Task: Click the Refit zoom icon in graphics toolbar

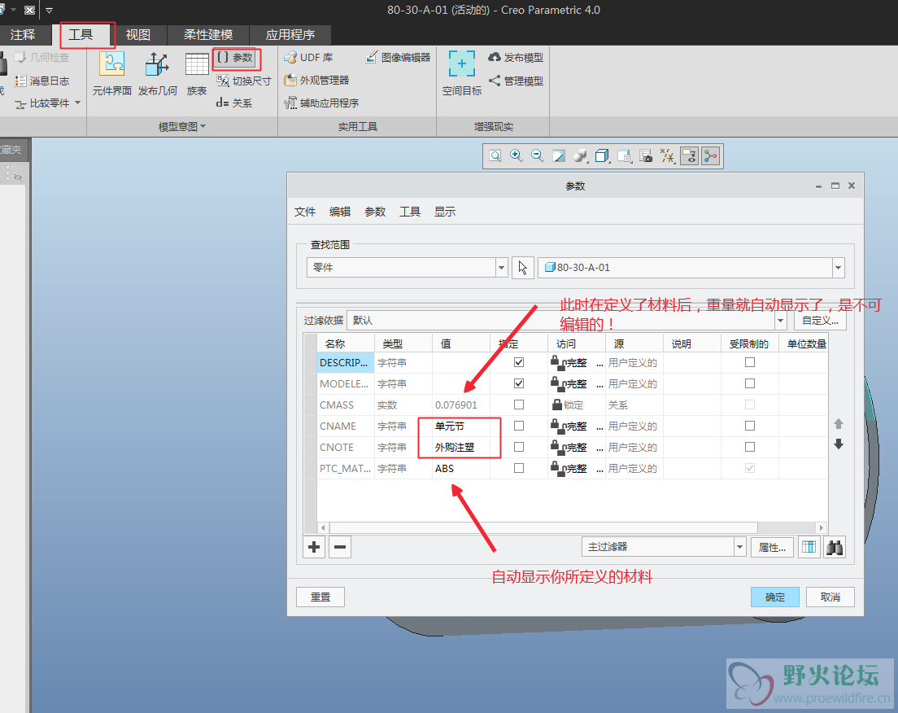Action: coord(495,156)
